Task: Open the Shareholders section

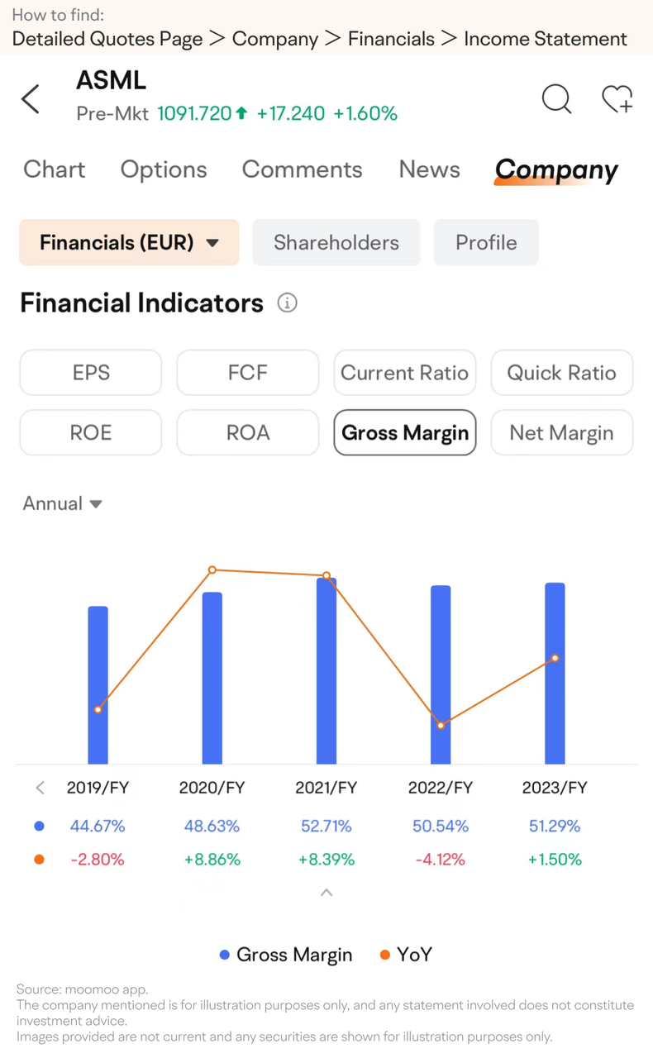Action: coord(336,242)
